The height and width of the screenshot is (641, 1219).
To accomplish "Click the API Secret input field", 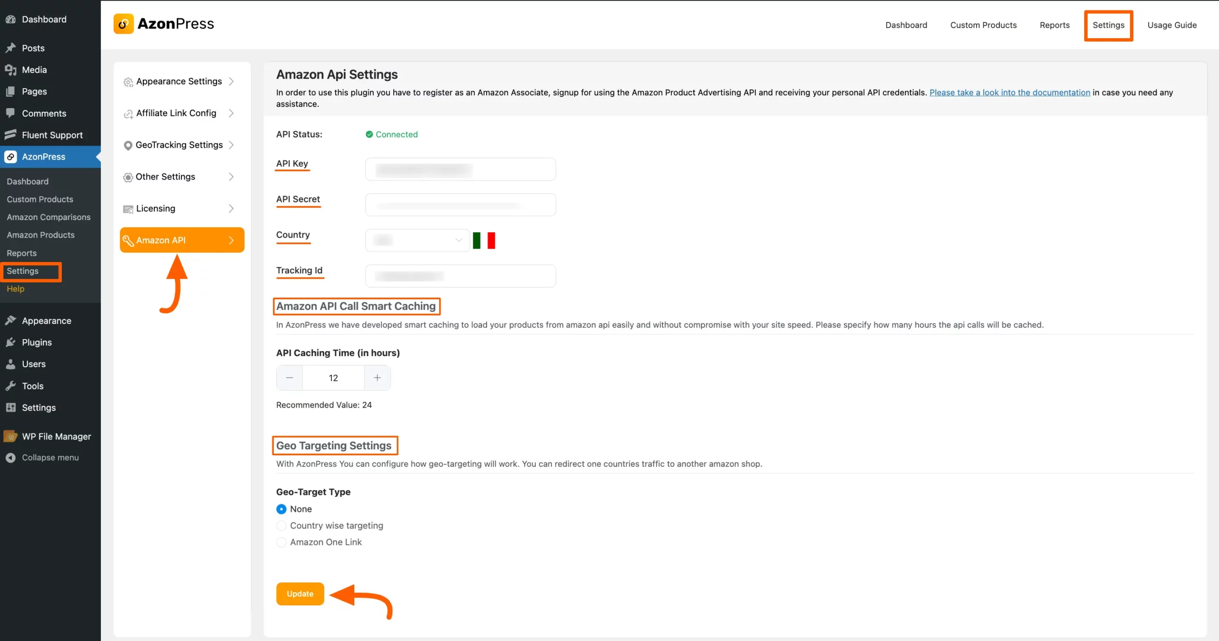I will pyautogui.click(x=460, y=205).
